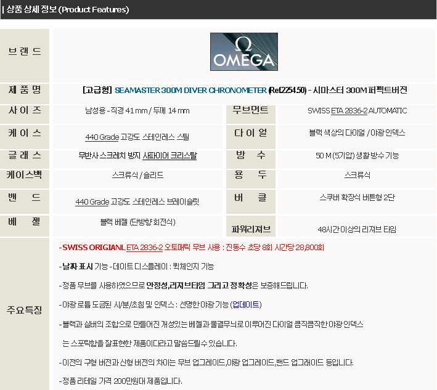Image resolution: width=437 pixels, height=390 pixels.
Task: Click the '안정성,리져브타임 그리고 정확성' bold text
Action: (x=198, y=285)
